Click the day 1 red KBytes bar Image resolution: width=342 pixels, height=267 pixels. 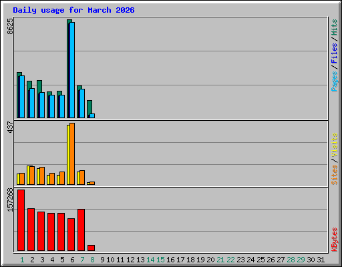(21, 220)
